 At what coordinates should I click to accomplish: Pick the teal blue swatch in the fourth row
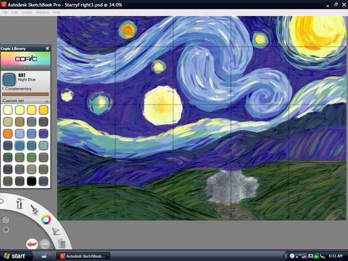(x=31, y=145)
